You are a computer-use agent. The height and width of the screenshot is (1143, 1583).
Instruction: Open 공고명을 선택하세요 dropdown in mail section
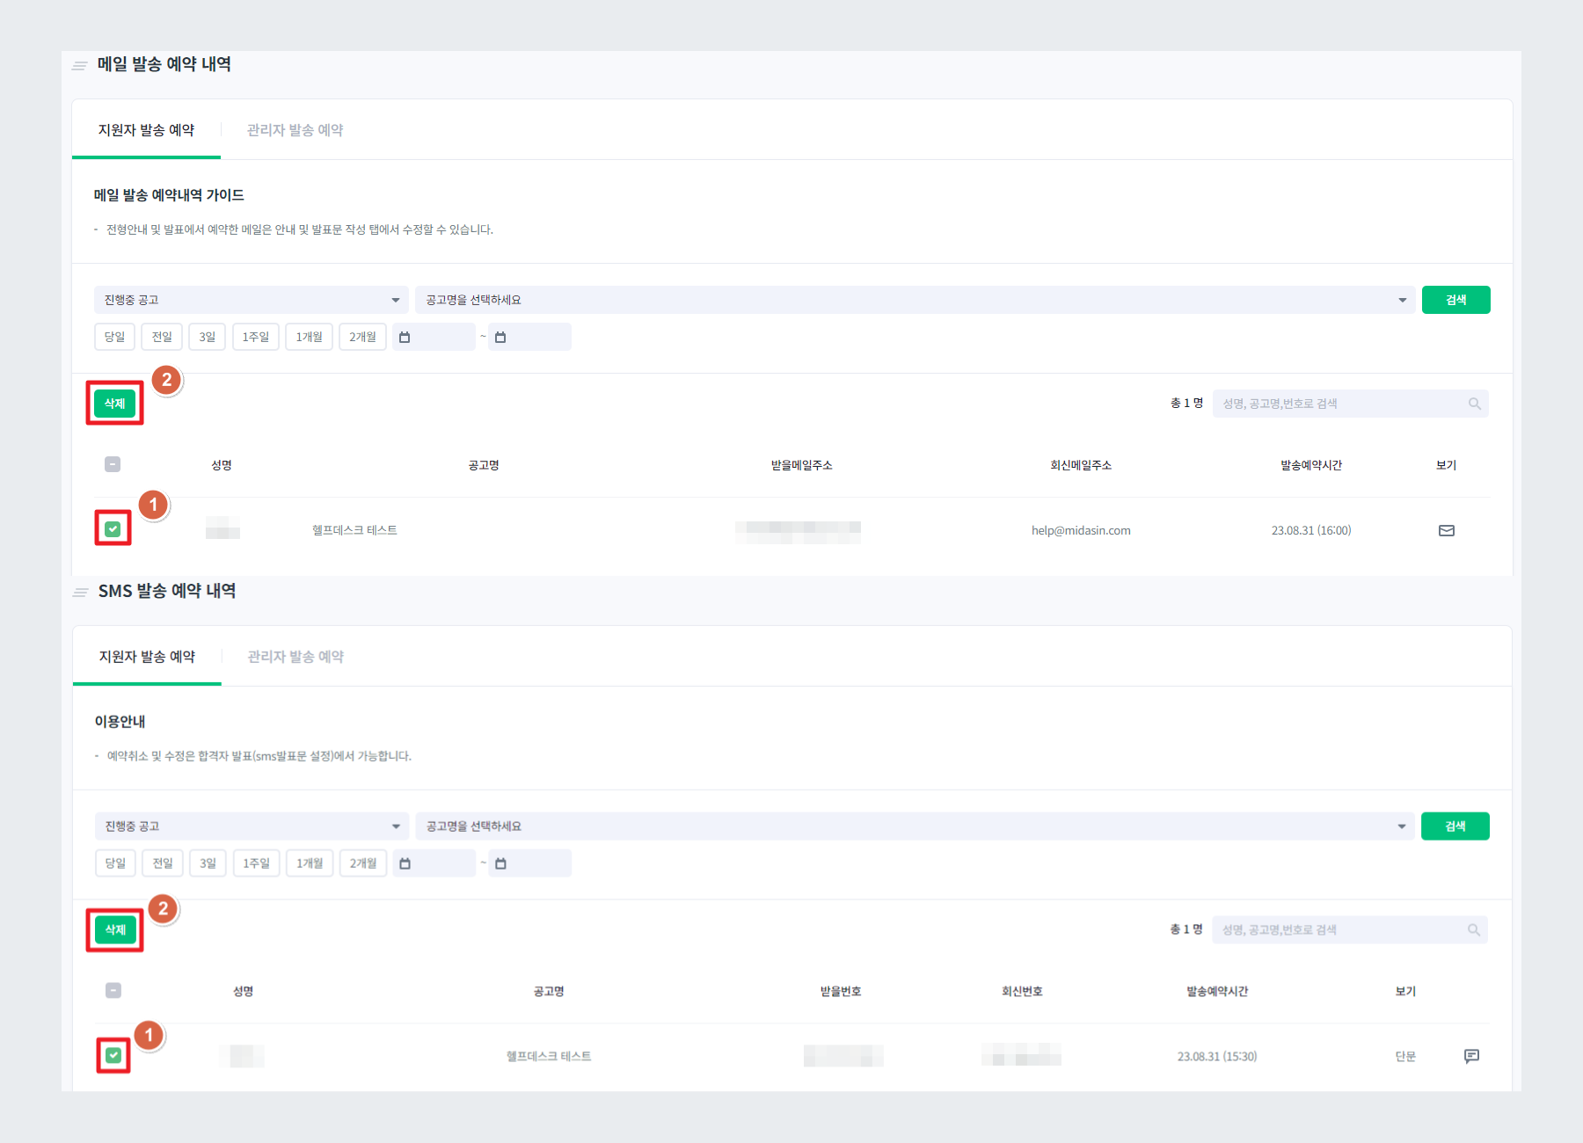point(915,300)
